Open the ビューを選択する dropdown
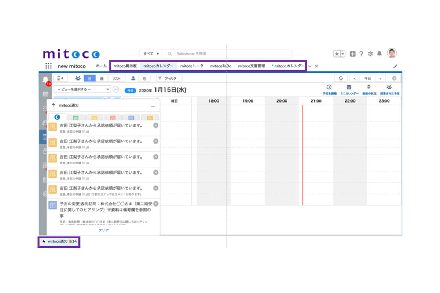440x293 pixels. pos(82,89)
